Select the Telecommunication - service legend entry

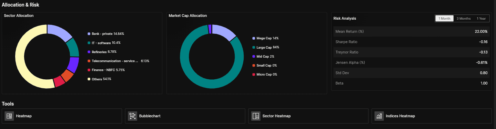pos(118,61)
